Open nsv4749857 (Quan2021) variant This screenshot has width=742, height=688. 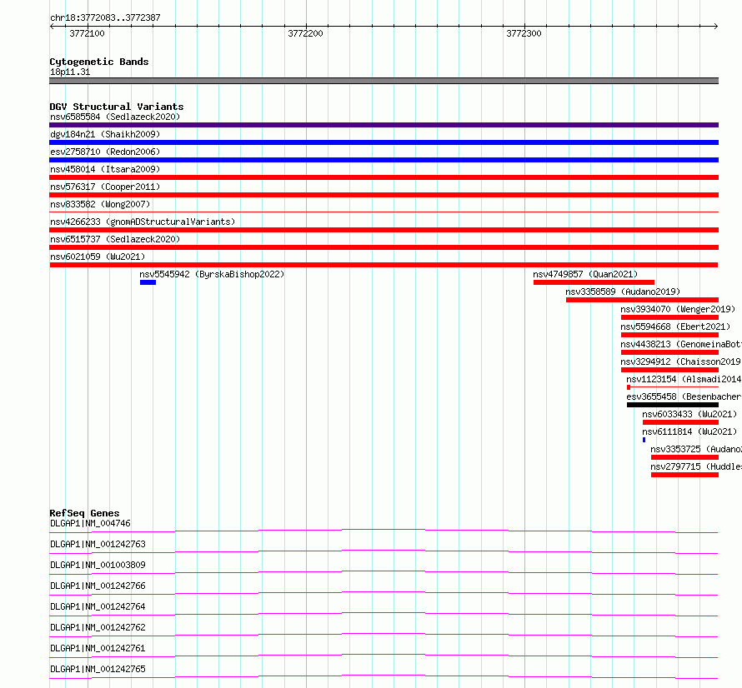tap(585, 274)
